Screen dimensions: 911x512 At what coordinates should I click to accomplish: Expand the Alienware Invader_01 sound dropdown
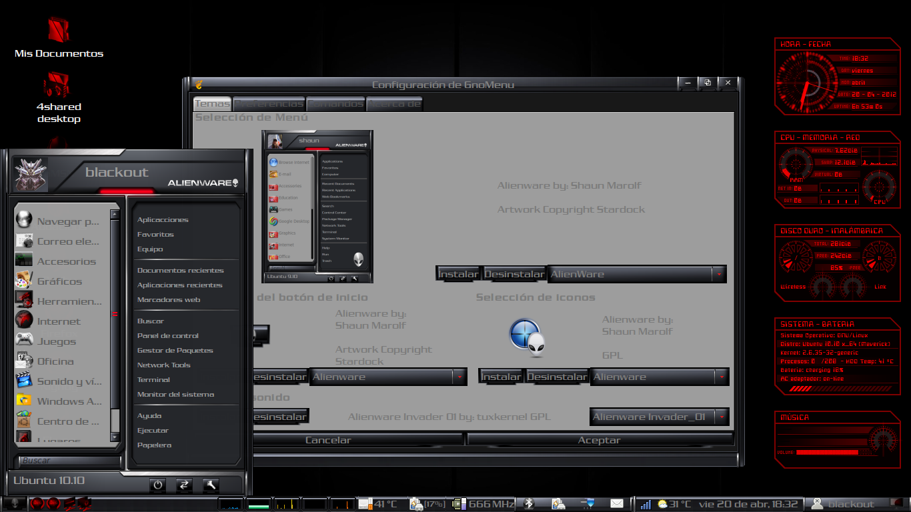pyautogui.click(x=721, y=417)
